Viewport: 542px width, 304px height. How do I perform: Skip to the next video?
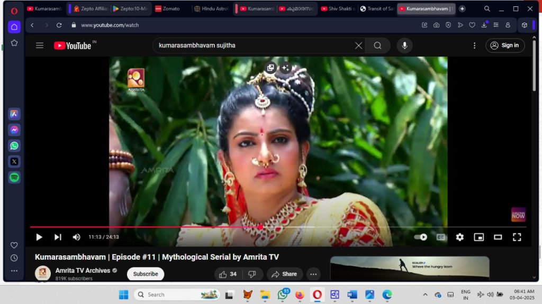[x=58, y=237]
